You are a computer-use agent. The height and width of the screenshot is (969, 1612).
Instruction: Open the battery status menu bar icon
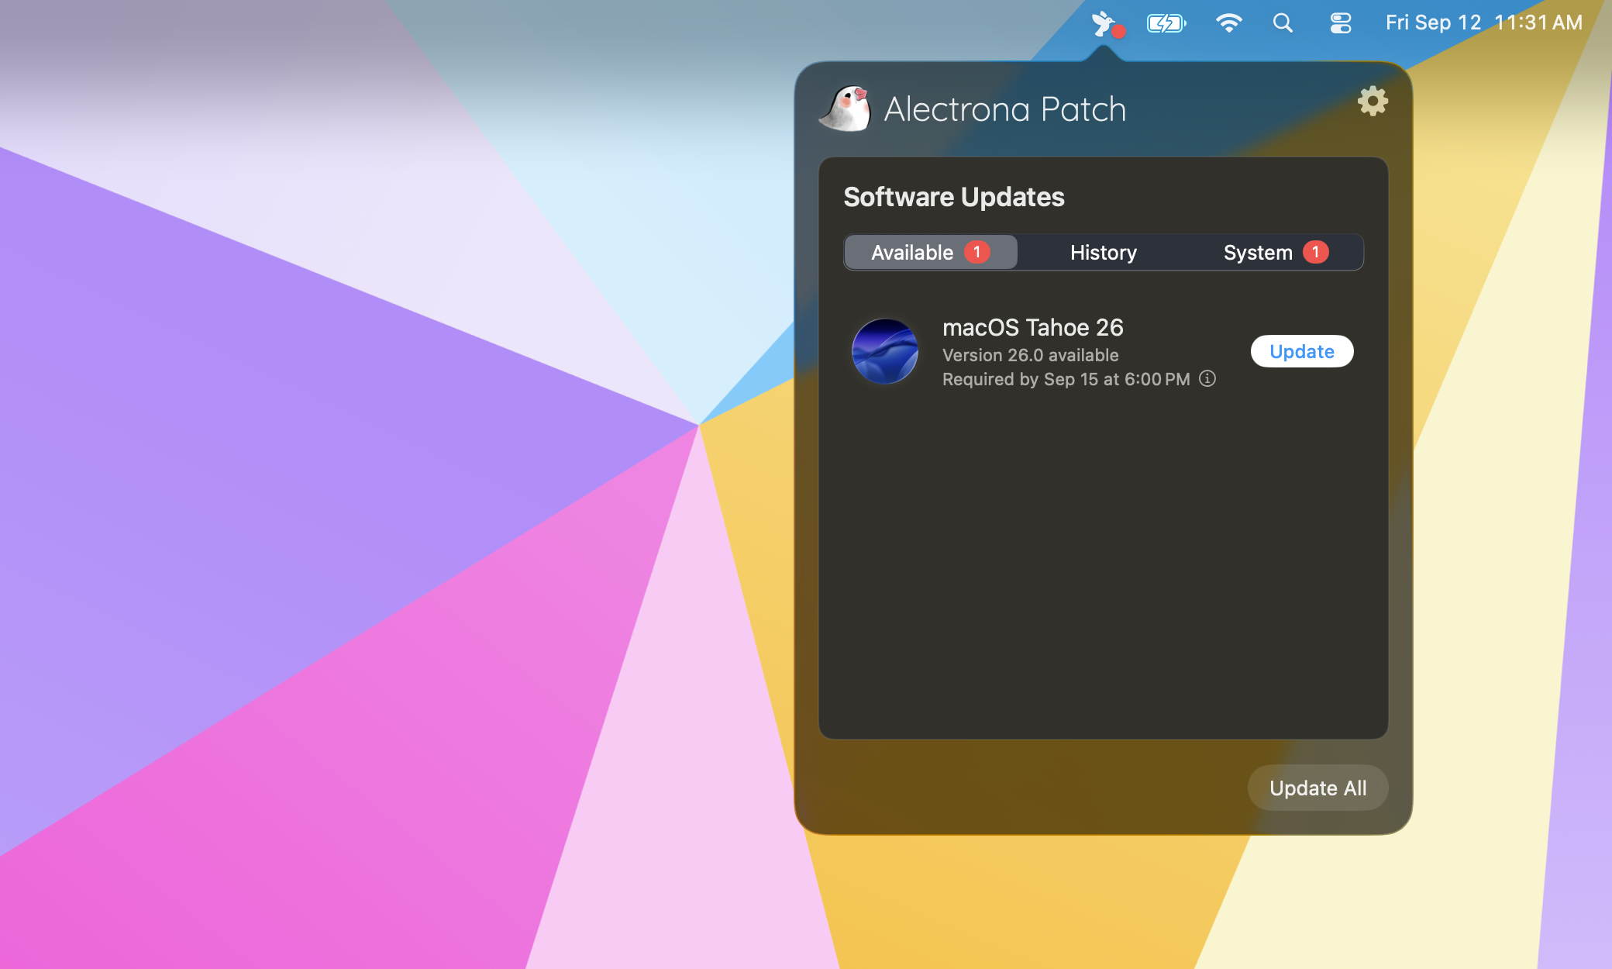(1166, 23)
